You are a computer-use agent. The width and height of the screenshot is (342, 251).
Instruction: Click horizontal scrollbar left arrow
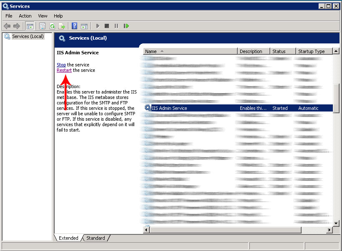tap(146, 230)
